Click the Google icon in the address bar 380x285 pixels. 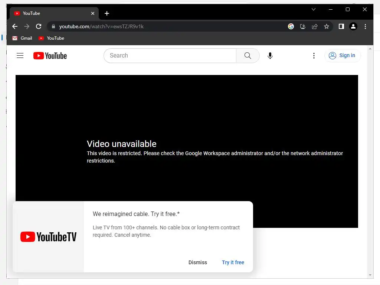[291, 26]
